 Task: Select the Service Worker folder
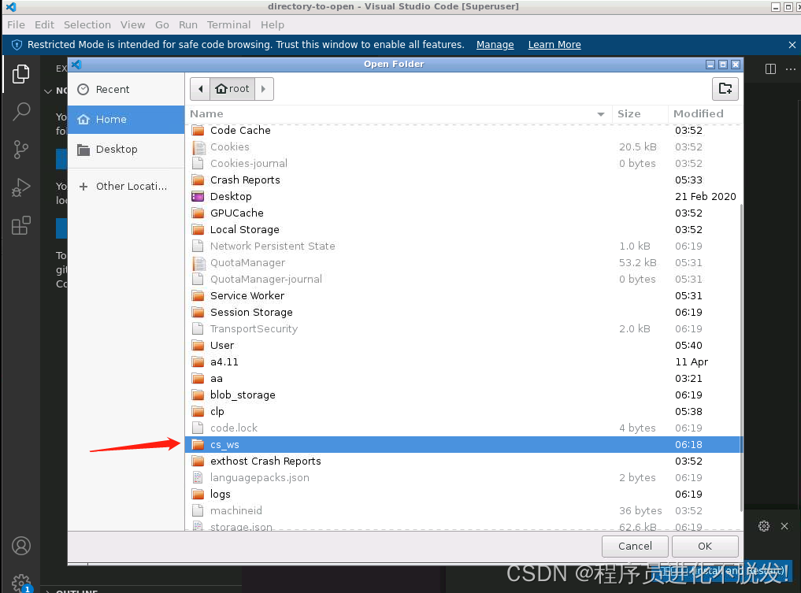click(463, 296)
